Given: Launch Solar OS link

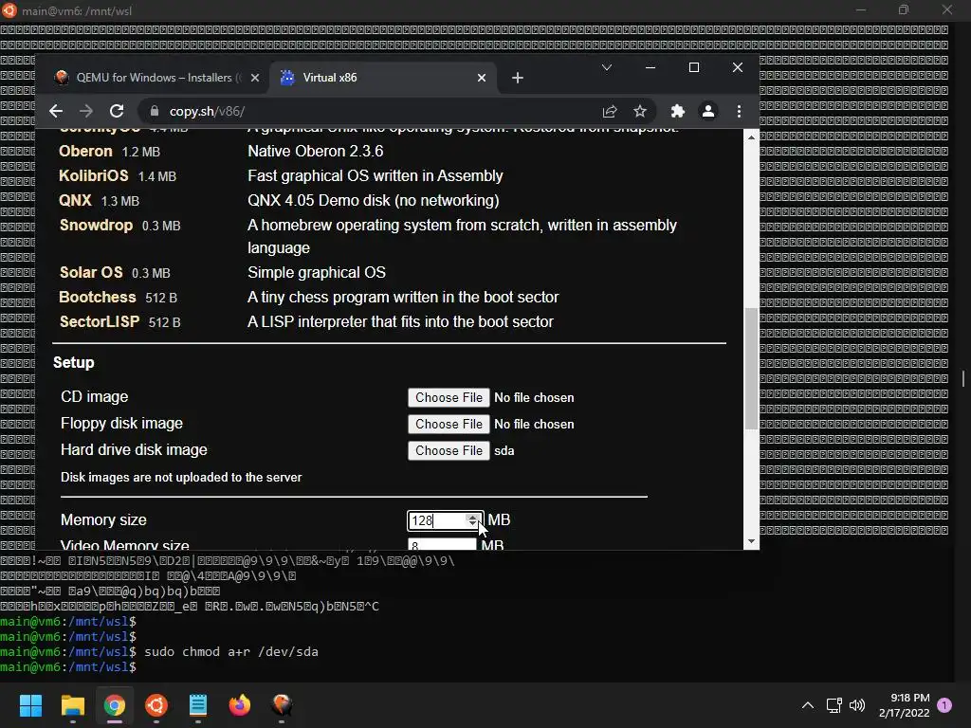Looking at the screenshot, I should (x=91, y=272).
